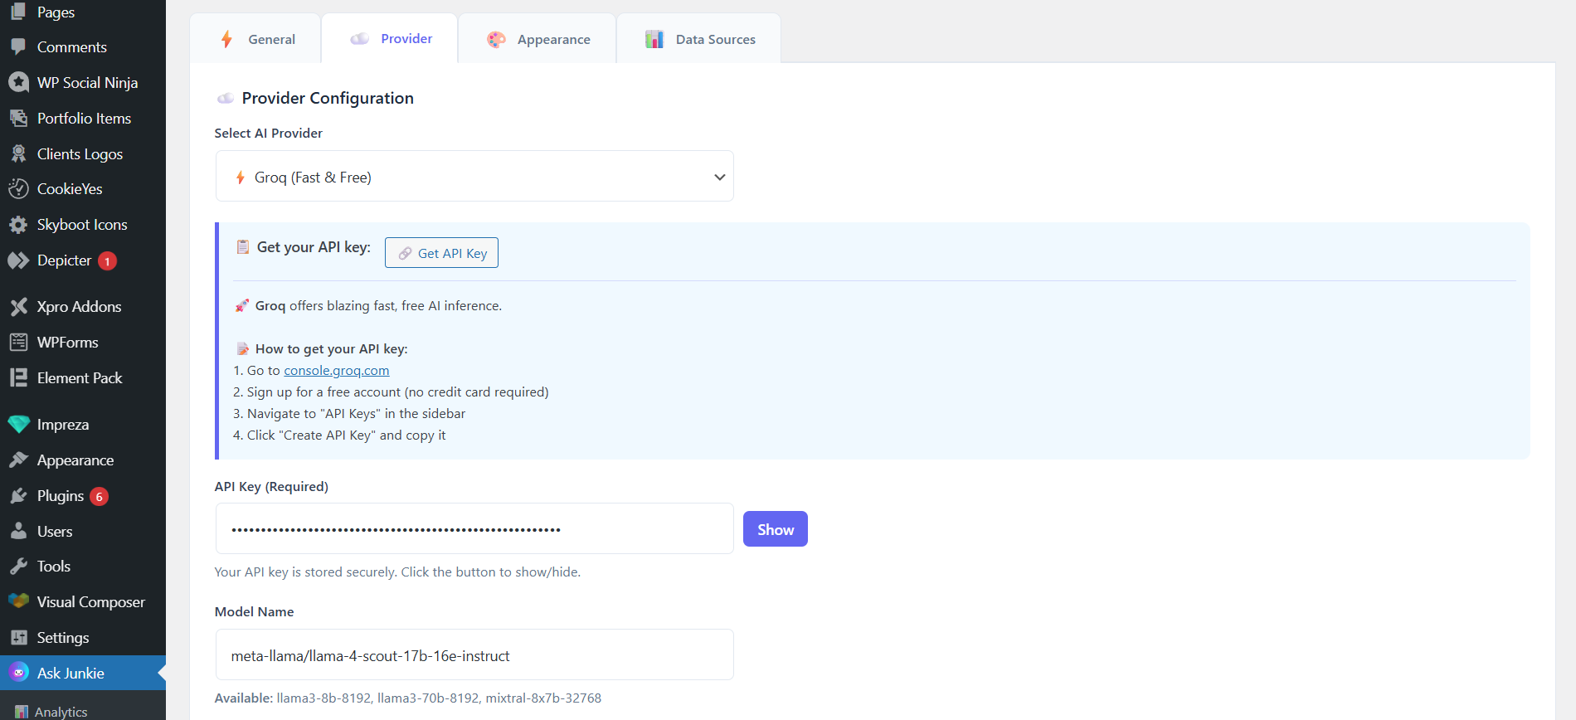Open WPForms via its sidebar icon
1576x720 pixels.
(18, 343)
